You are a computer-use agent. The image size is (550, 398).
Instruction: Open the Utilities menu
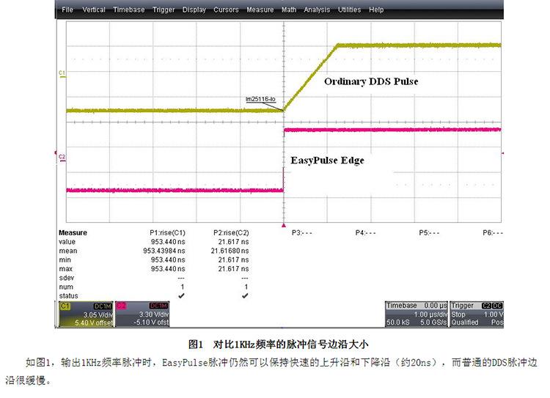click(x=349, y=10)
